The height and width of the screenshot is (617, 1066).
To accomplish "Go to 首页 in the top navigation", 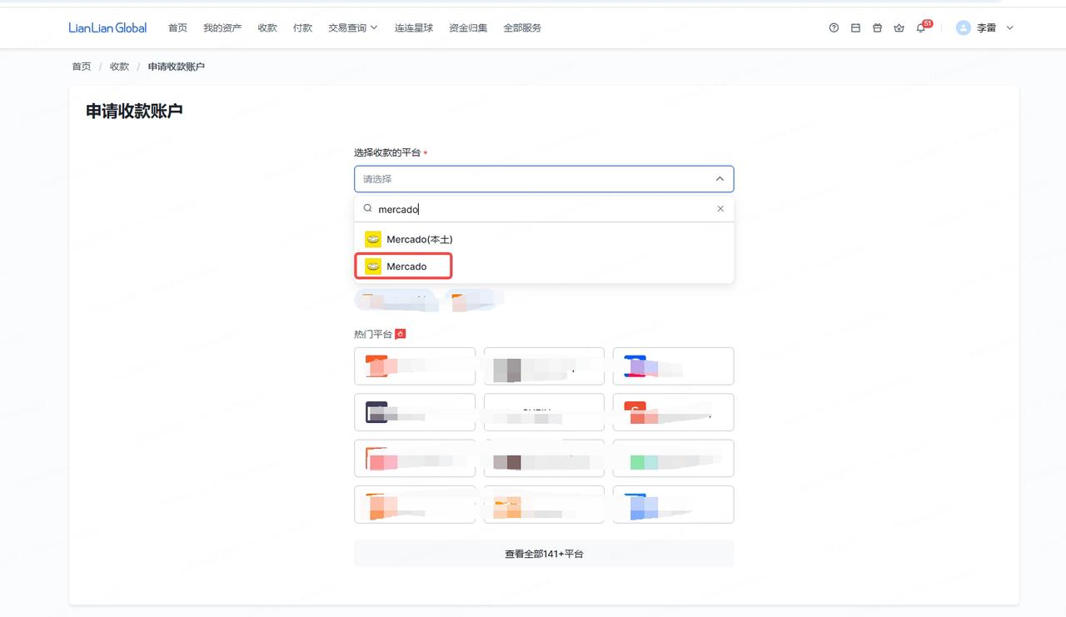I will tap(177, 27).
